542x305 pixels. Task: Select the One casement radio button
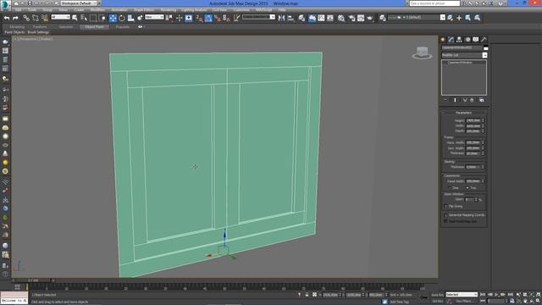click(x=450, y=188)
